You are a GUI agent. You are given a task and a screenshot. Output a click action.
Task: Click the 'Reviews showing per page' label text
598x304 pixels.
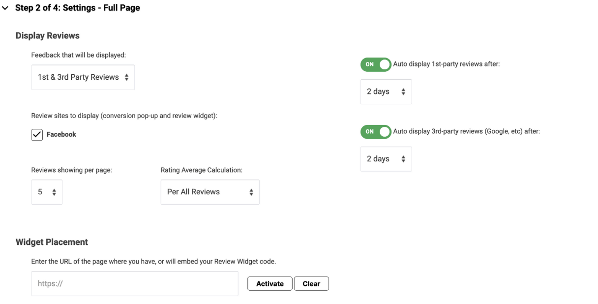coord(72,170)
